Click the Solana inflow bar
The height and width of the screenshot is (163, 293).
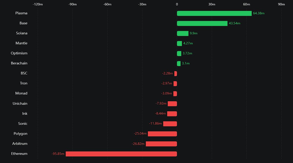pos(183,34)
